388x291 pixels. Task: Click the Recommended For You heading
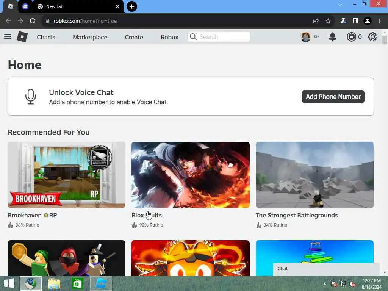[x=49, y=132]
